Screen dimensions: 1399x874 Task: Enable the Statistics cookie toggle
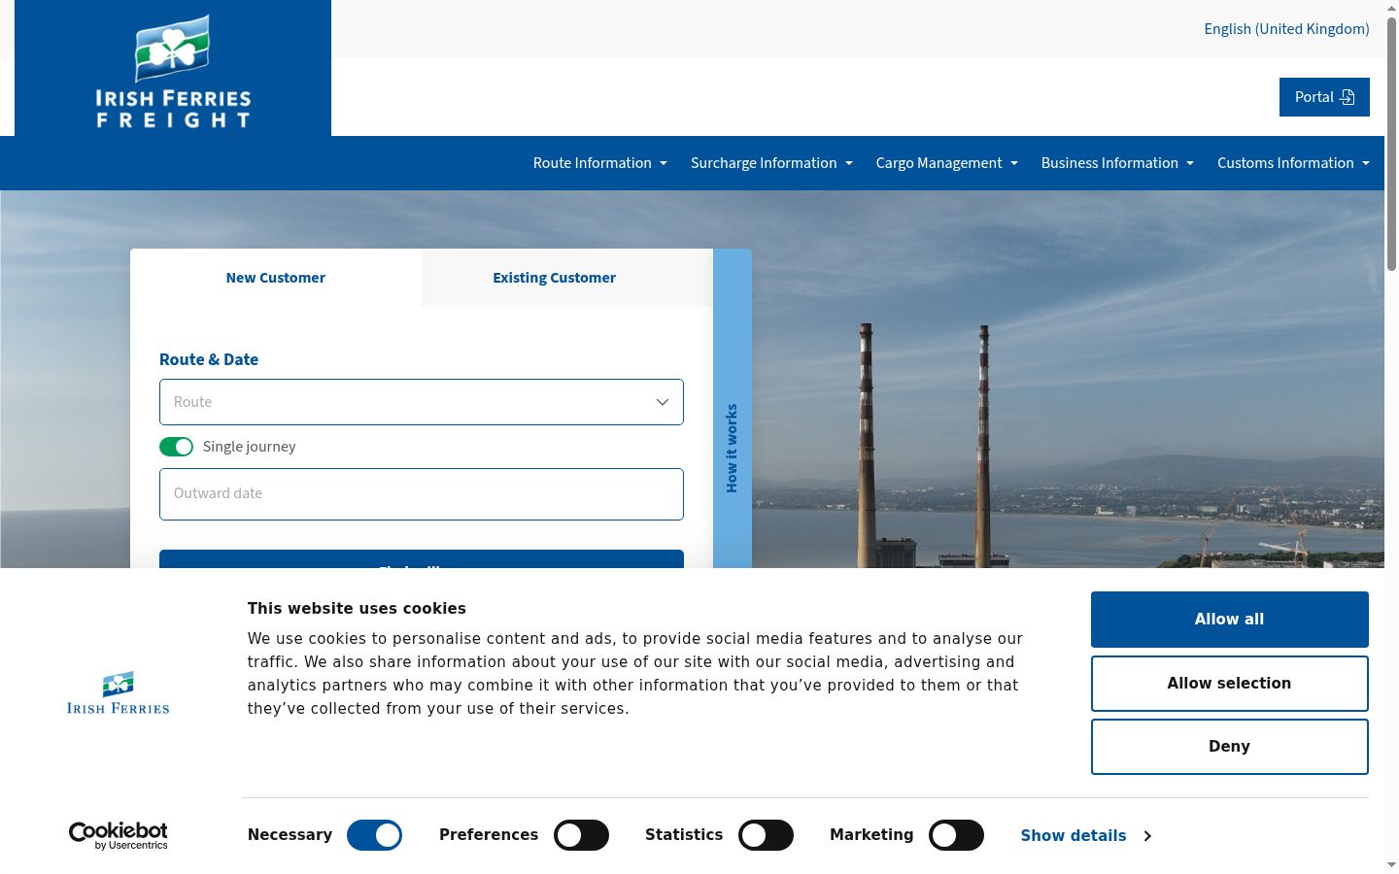pyautogui.click(x=766, y=835)
